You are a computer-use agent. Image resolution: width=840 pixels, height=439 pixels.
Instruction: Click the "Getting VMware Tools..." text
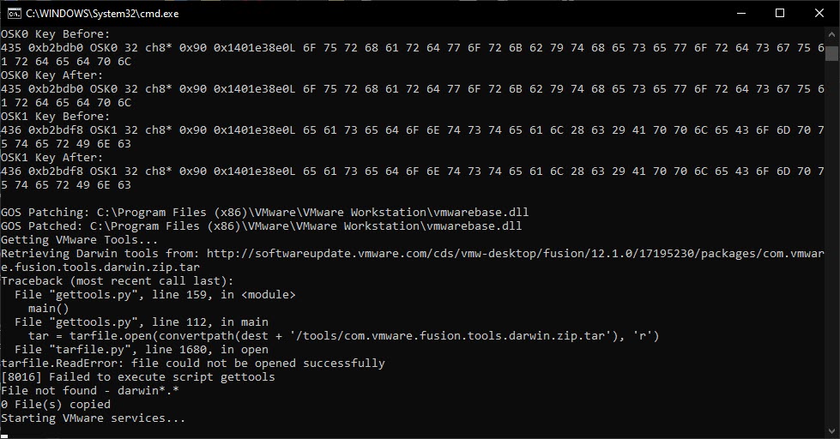[x=79, y=239]
